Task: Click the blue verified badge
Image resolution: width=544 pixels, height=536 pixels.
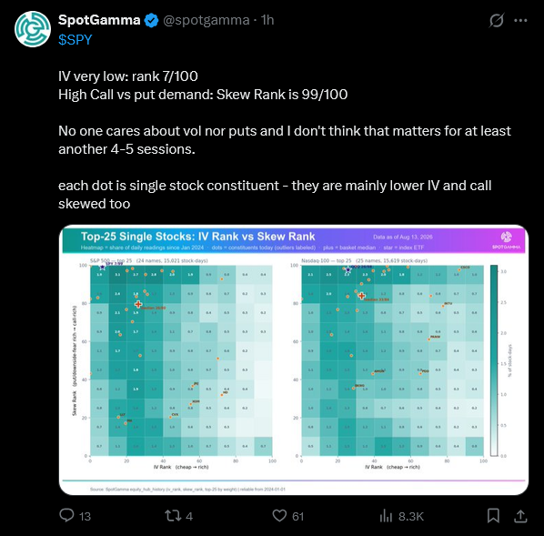Action: pyautogui.click(x=151, y=21)
